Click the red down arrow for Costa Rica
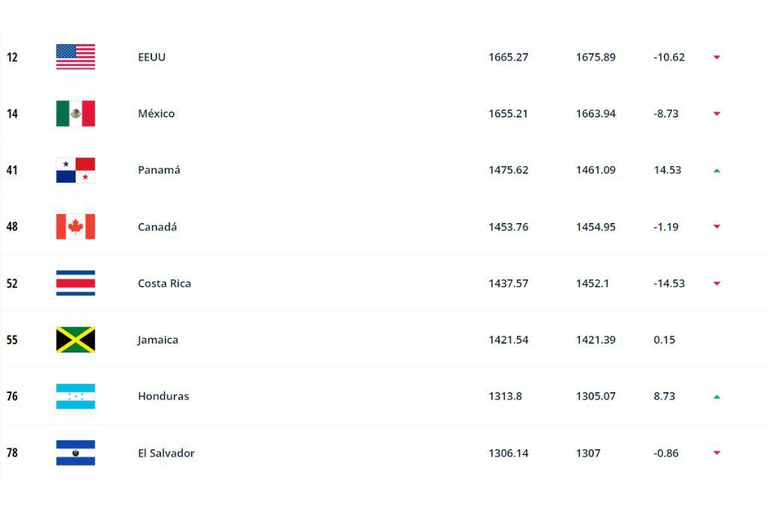 click(x=717, y=284)
